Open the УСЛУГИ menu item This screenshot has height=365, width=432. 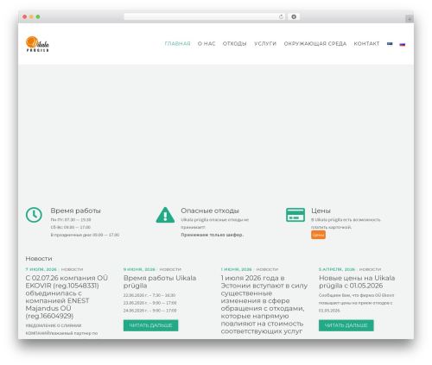click(x=265, y=44)
